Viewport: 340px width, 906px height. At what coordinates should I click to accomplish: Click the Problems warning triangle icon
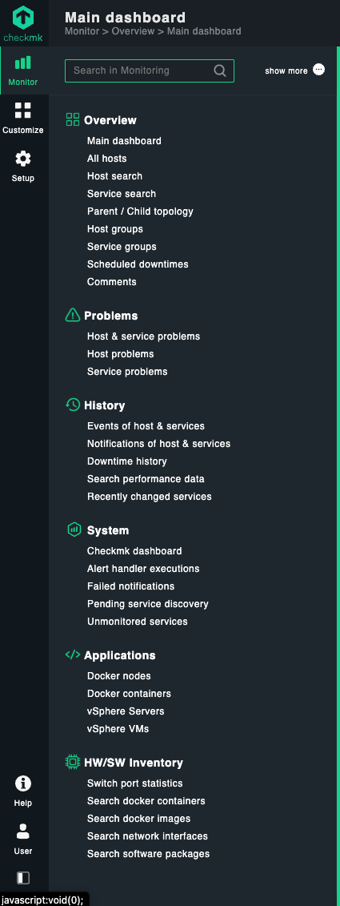coord(73,315)
